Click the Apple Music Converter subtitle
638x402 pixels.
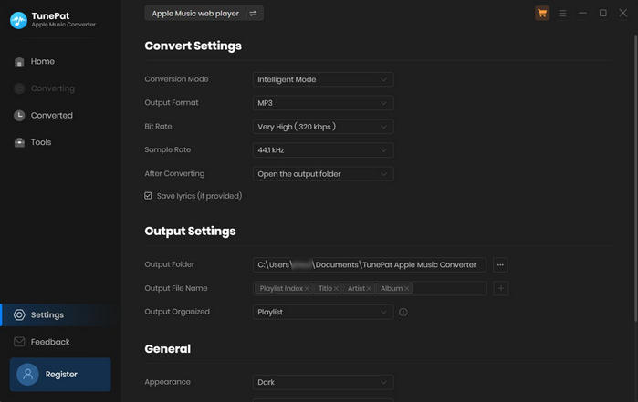click(64, 25)
